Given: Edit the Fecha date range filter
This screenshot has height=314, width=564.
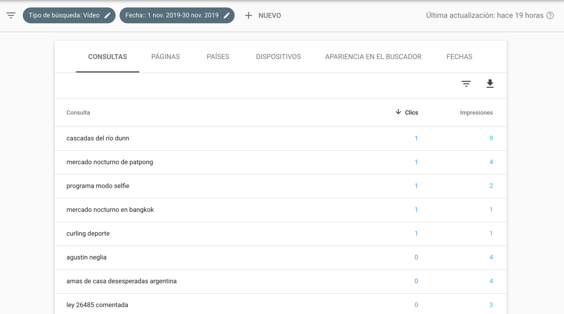Looking at the screenshot, I should coord(228,15).
